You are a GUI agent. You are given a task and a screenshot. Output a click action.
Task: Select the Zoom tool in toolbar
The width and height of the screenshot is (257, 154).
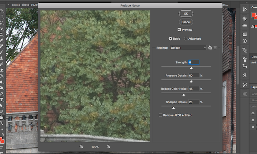(x=2, y=123)
